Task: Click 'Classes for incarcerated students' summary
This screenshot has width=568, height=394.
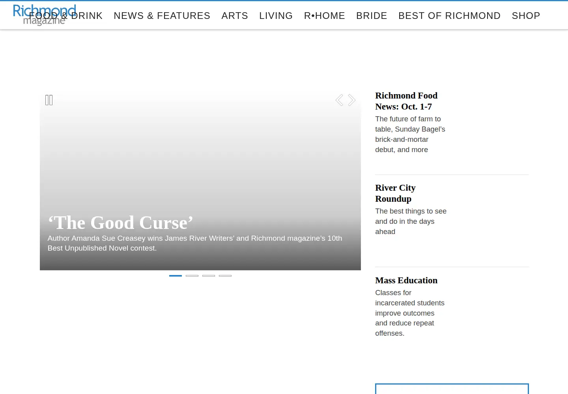Action: pyautogui.click(x=410, y=313)
